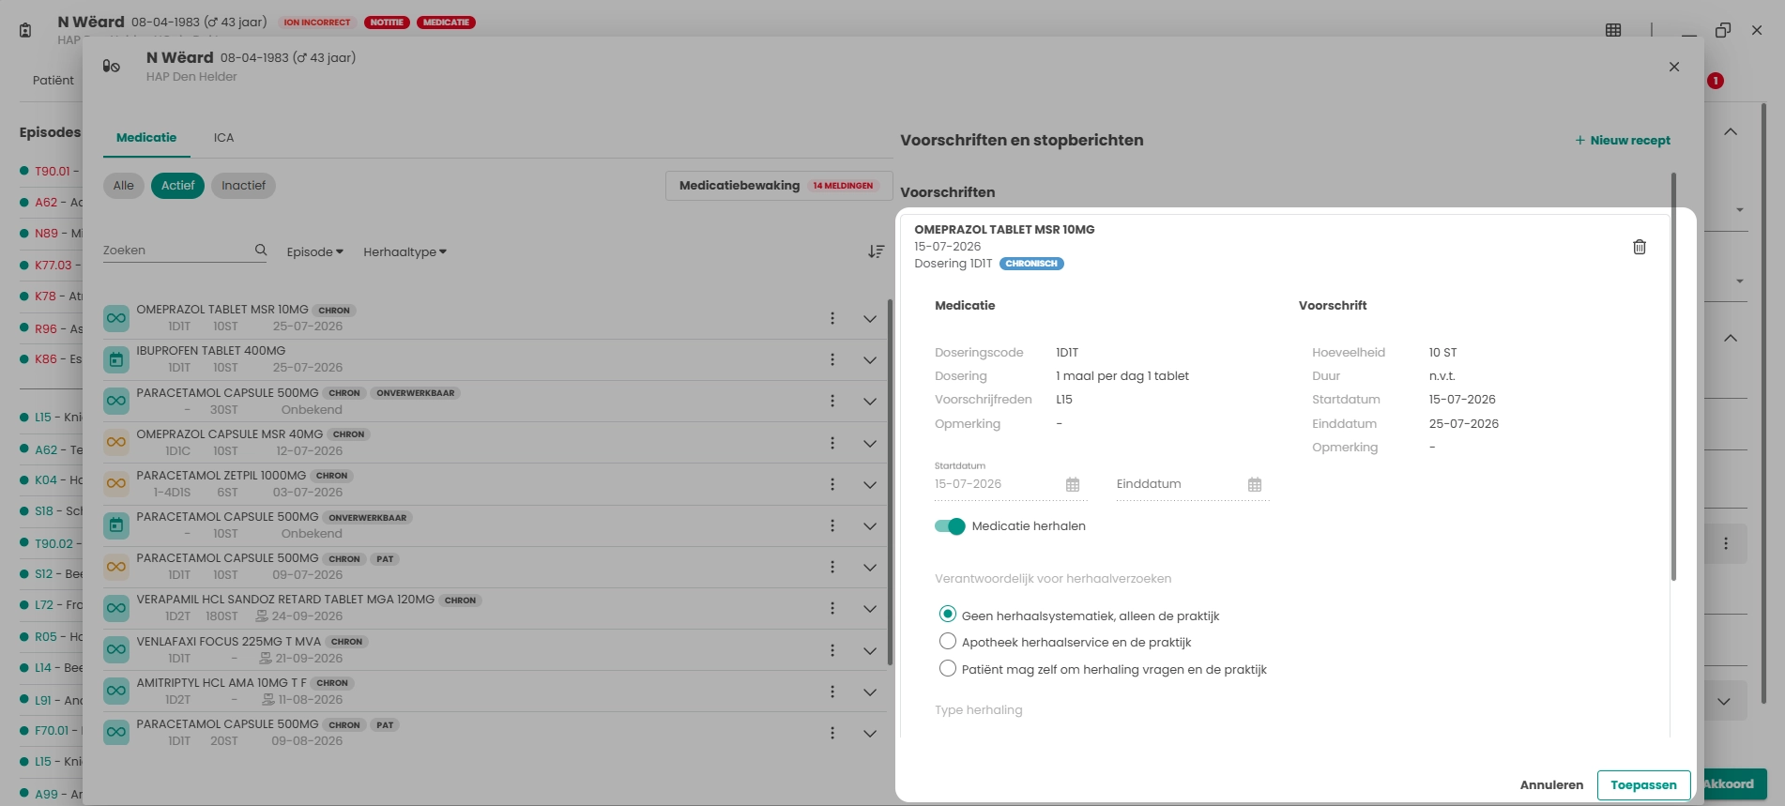Click the orange infinity icon of PARACETAMOL ZETPIL 1000MG
The width and height of the screenshot is (1785, 806).
tap(116, 483)
